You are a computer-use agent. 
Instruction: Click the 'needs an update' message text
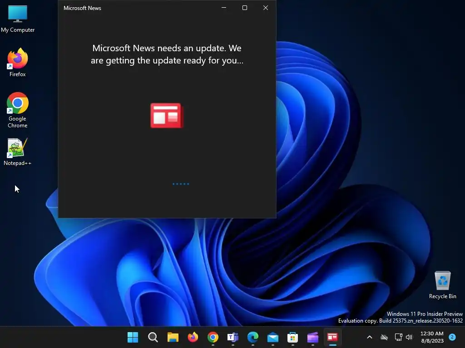167,54
